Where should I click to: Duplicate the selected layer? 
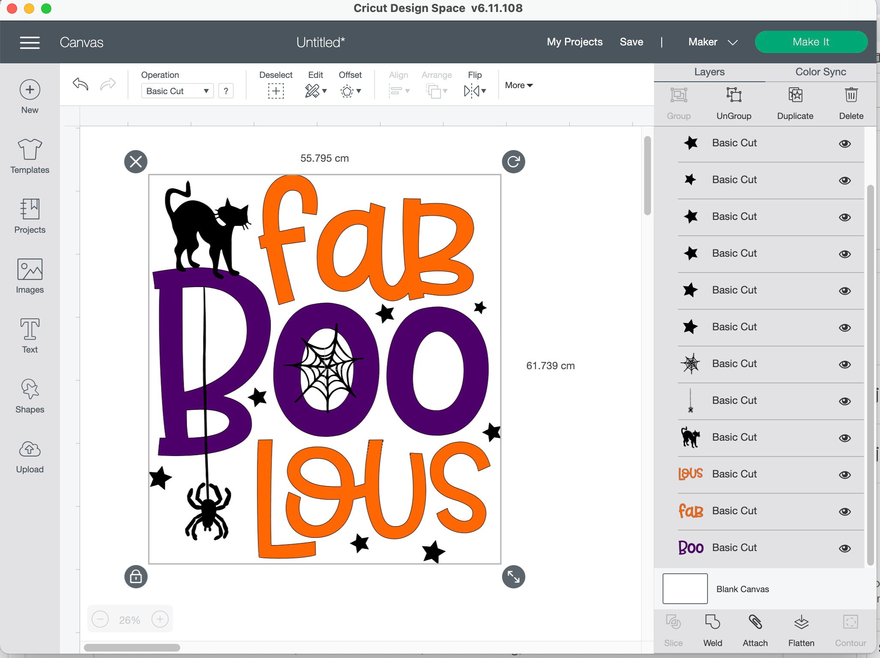(795, 103)
